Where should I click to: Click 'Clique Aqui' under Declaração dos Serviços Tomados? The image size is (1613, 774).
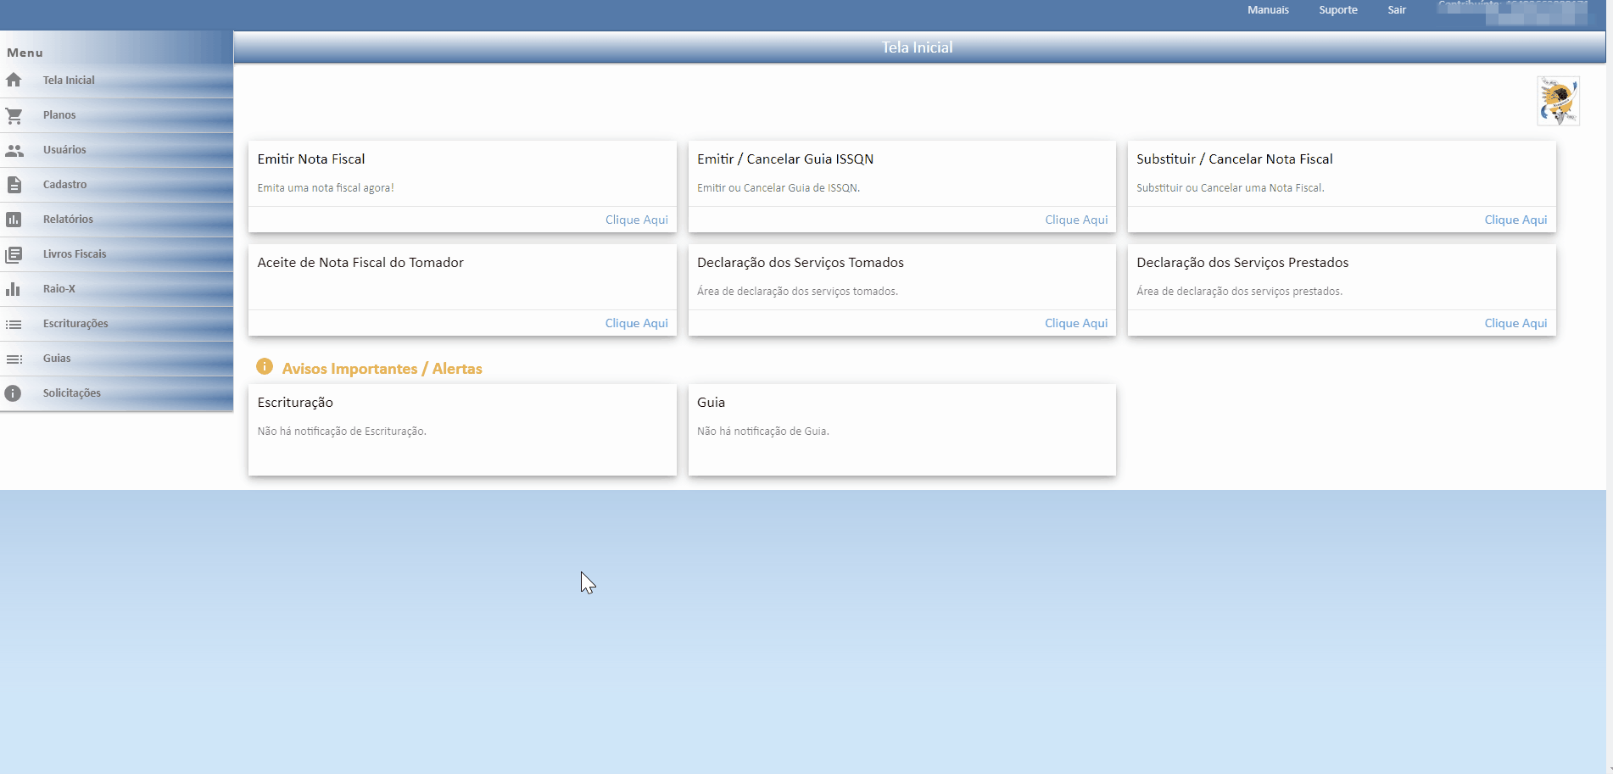click(1075, 323)
